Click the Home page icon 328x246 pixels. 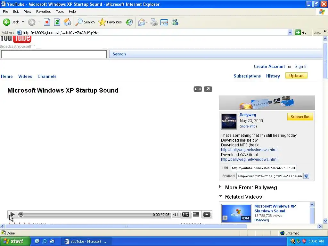(x=67, y=22)
